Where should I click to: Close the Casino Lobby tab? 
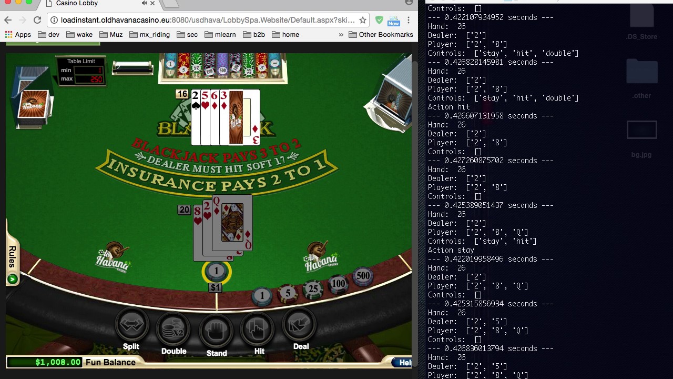pyautogui.click(x=152, y=3)
